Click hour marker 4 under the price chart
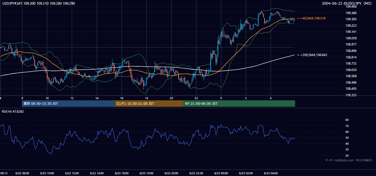The height and width of the screenshot is (176, 376). coord(271,98)
